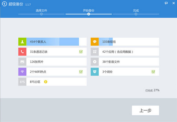The height and width of the screenshot is (122, 177).
Task: Click the orange SMS message bubble icon
Action: 95,42
